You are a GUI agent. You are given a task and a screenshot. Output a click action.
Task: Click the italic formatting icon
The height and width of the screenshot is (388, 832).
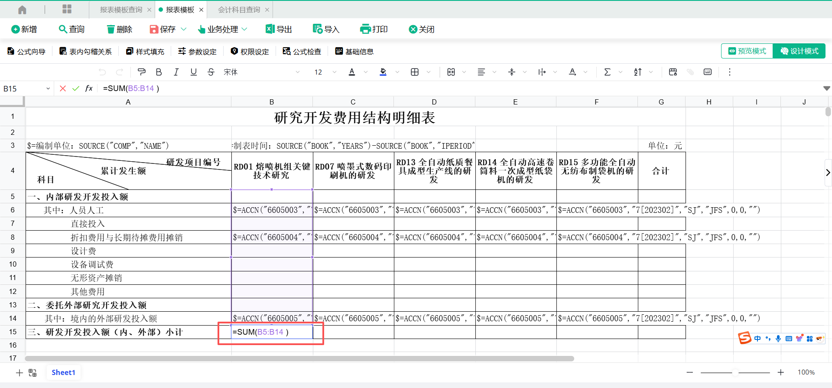176,72
